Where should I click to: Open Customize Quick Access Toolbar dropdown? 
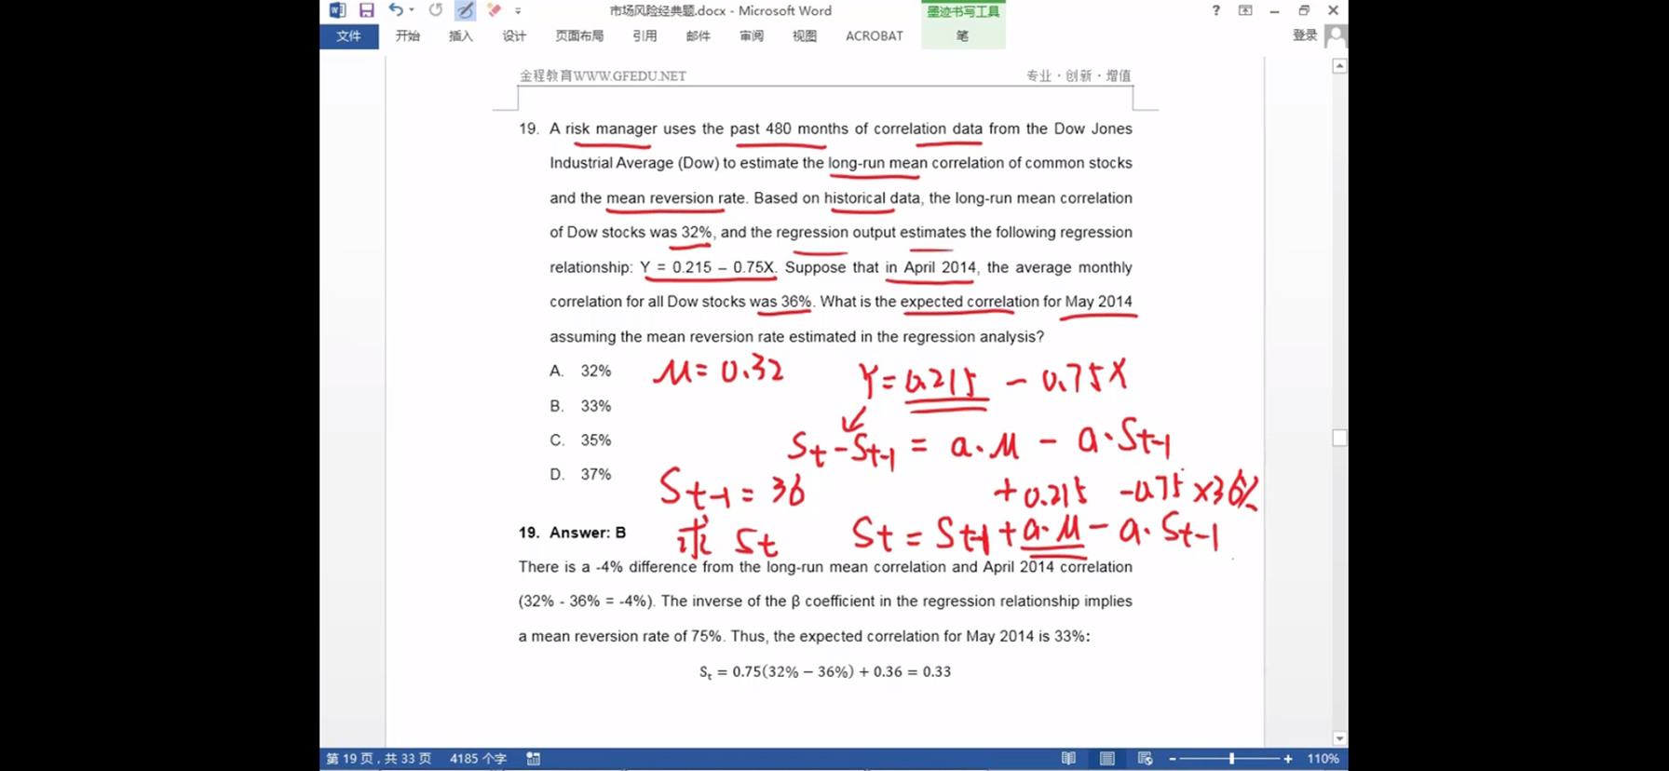click(x=518, y=11)
